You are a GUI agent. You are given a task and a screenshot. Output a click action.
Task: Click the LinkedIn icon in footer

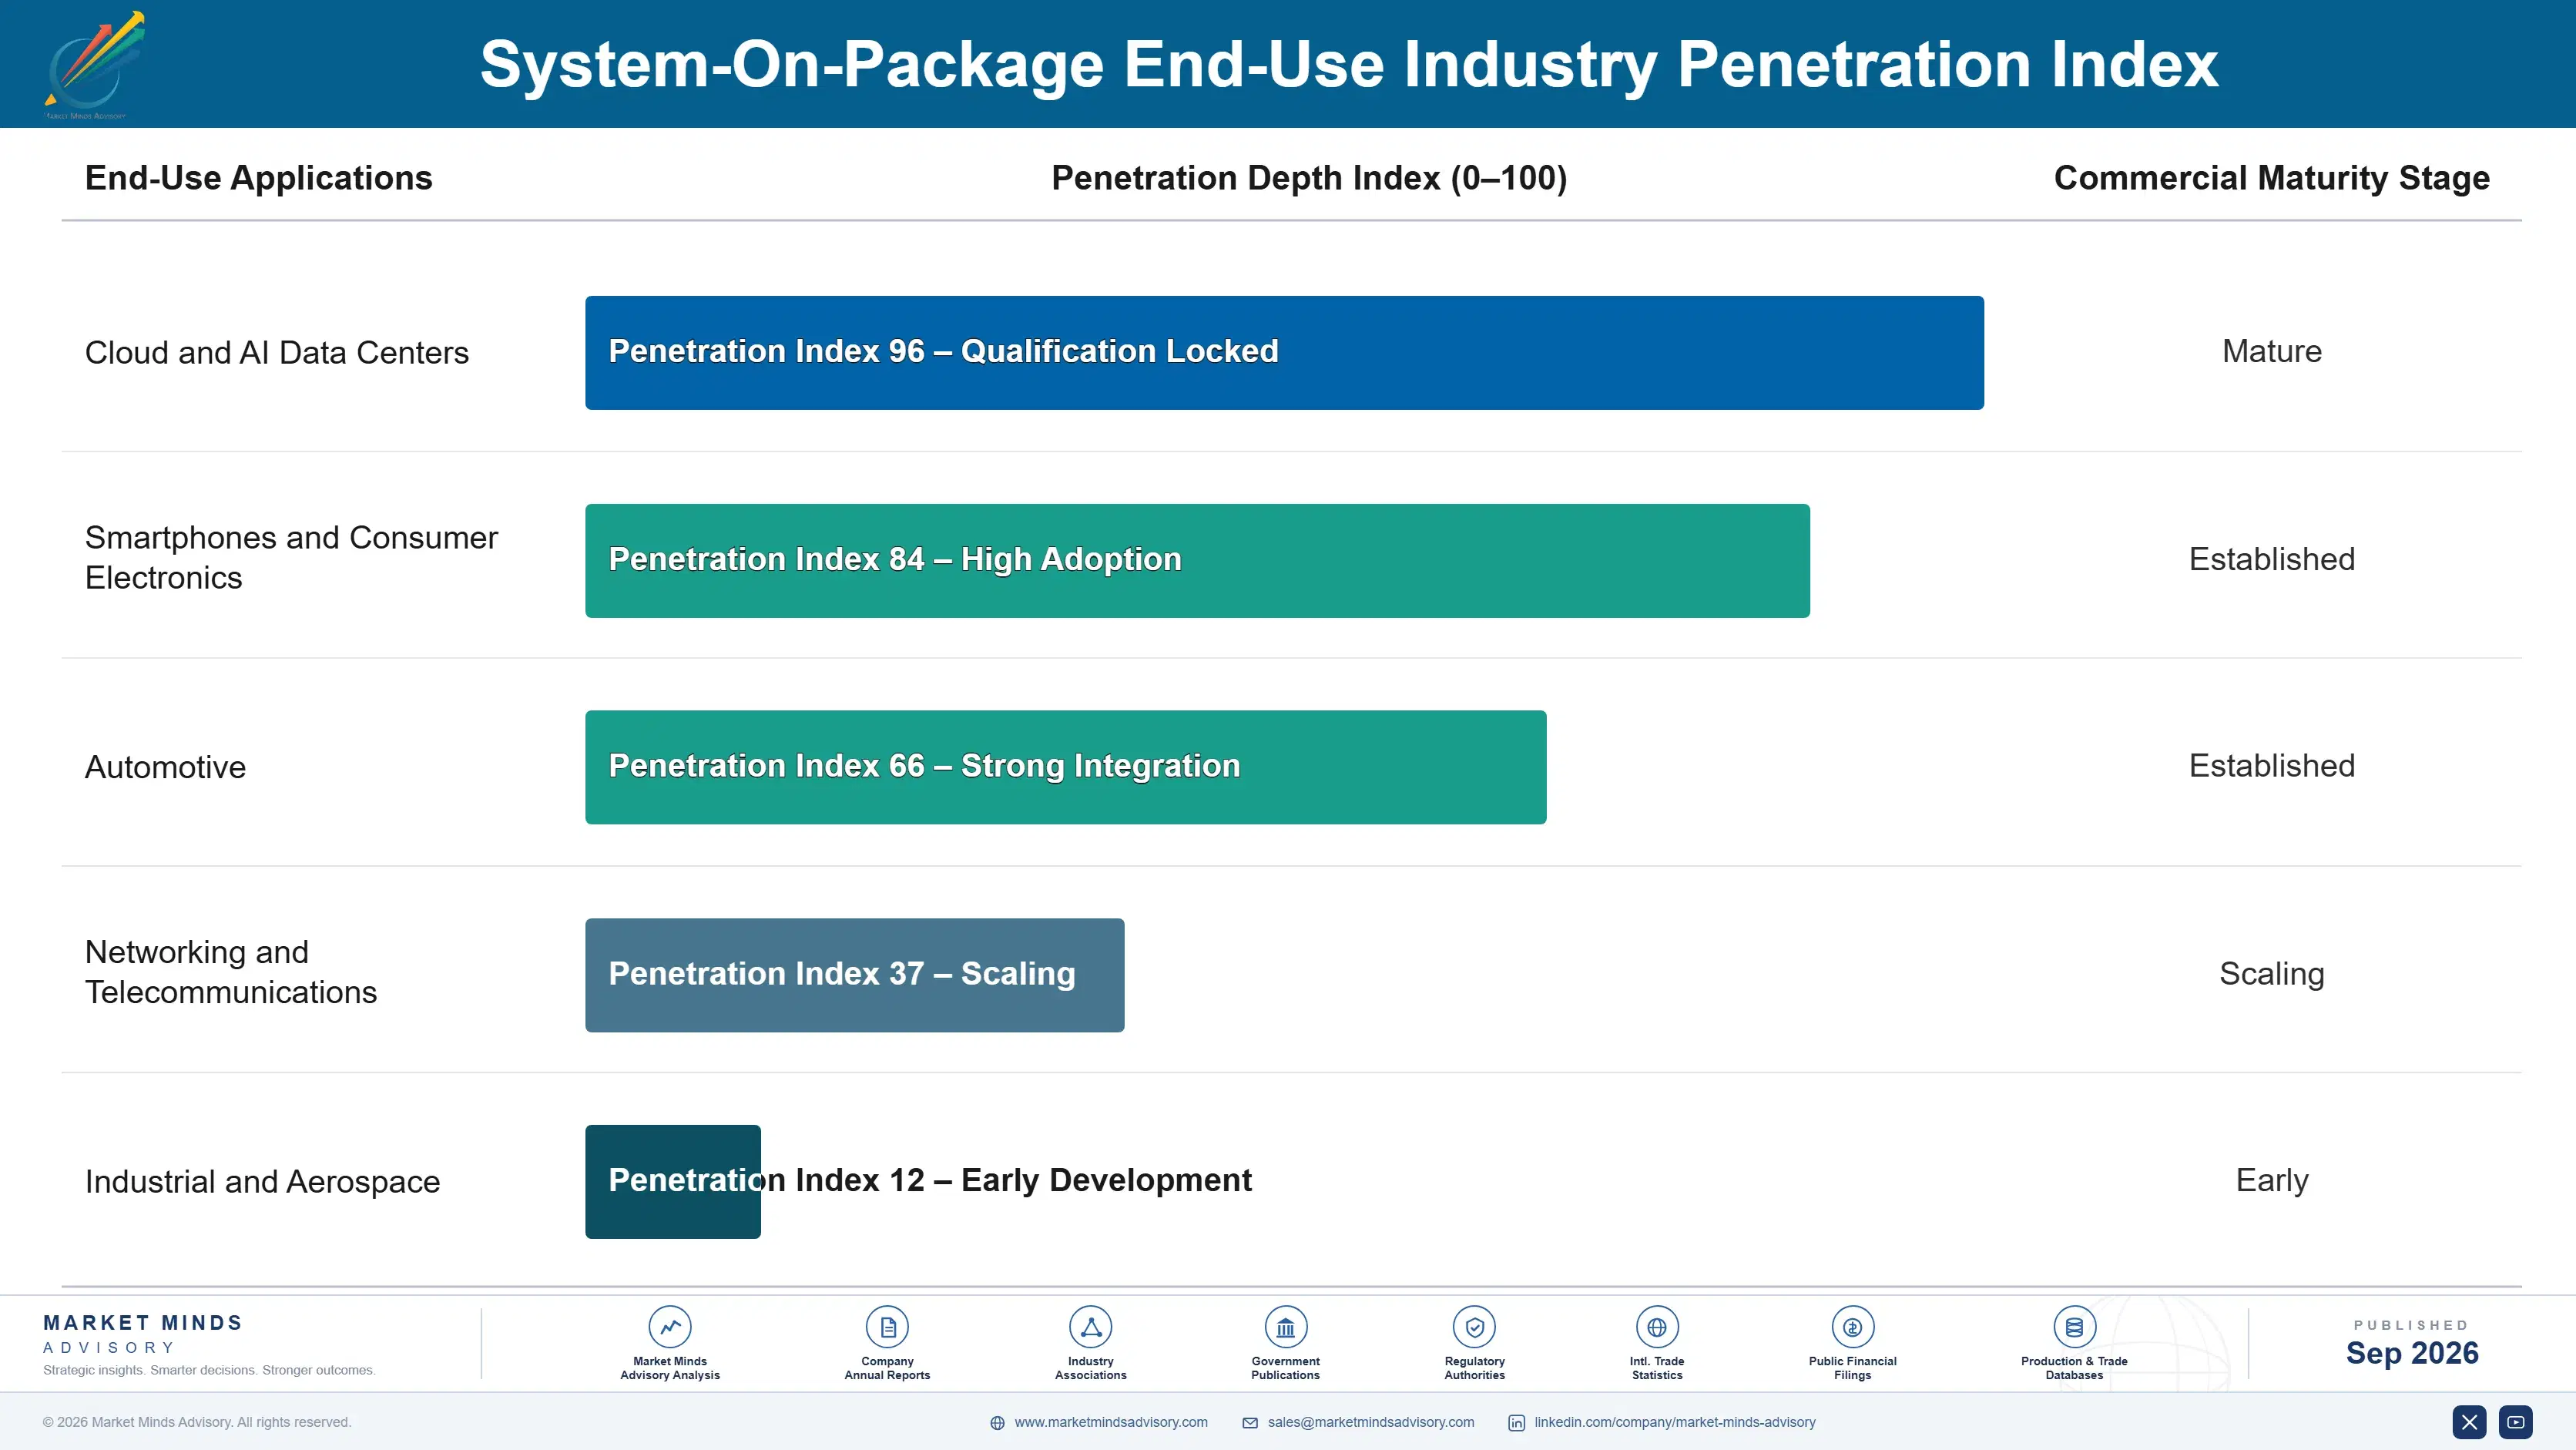[x=1517, y=1423]
